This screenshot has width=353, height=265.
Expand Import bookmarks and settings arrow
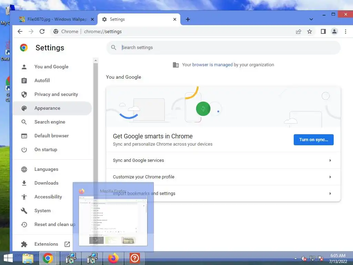(330, 194)
